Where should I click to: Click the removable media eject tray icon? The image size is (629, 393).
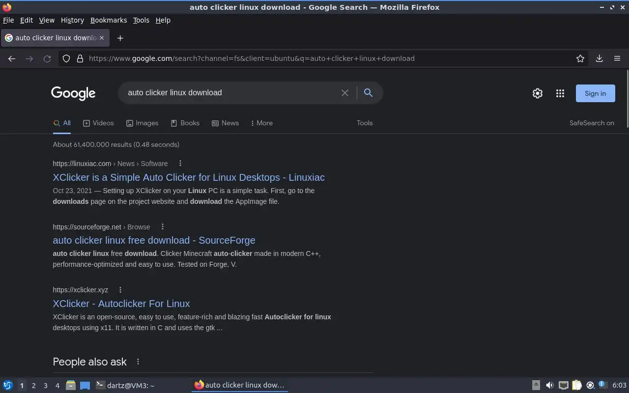[x=536, y=386]
